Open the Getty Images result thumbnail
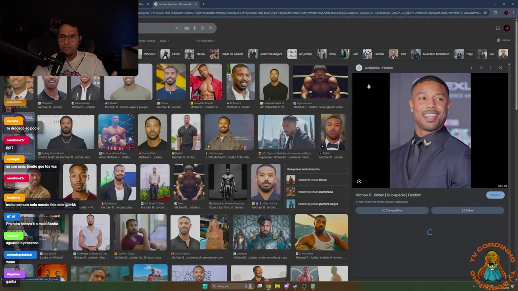 click(229, 132)
